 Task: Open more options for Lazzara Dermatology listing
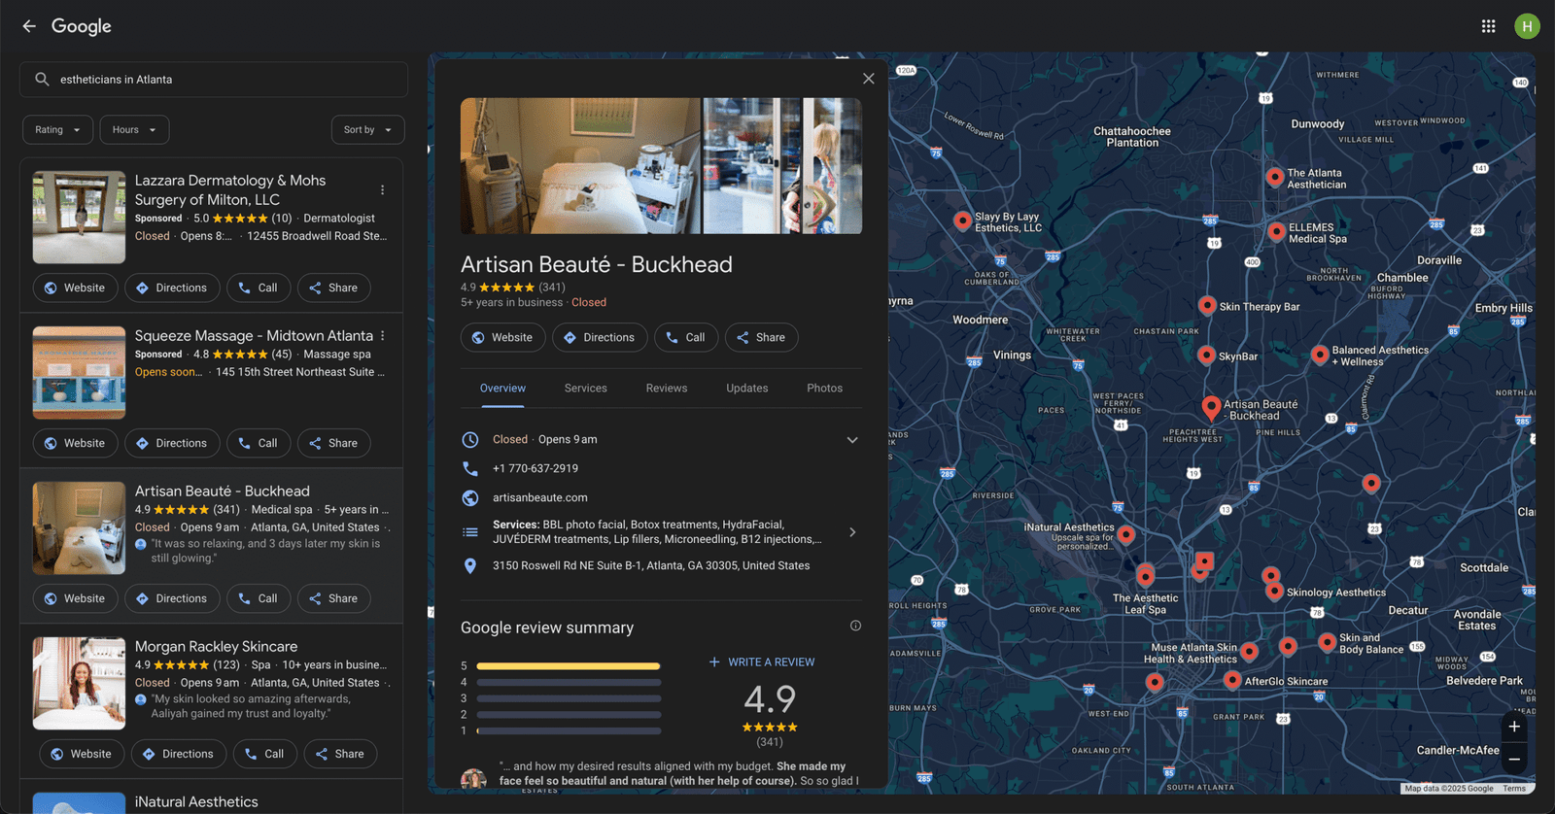tap(382, 190)
